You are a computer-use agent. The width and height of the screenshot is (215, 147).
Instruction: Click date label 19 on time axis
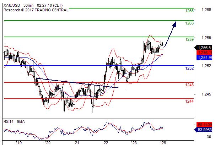20,143
